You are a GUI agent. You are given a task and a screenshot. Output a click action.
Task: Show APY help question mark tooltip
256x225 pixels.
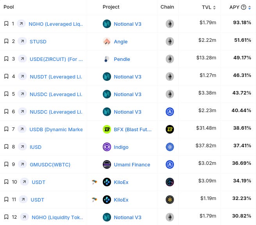coord(243,7)
